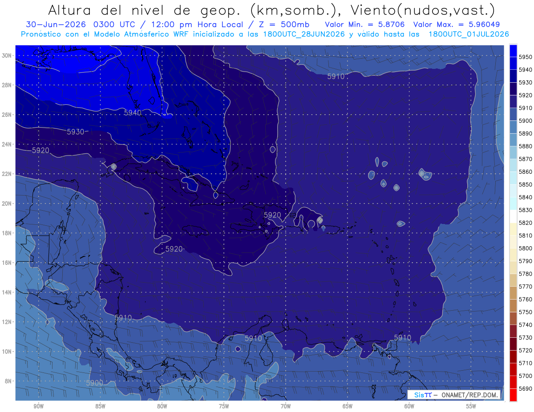Select 'Valor Min. = 5.8706' text
The image size is (534, 412).
(x=366, y=24)
